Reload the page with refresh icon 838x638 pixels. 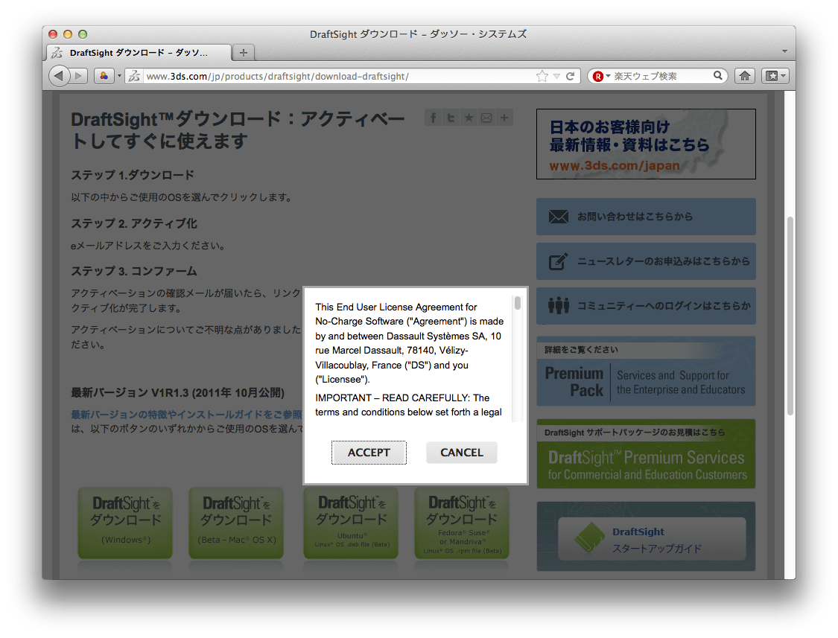[x=571, y=76]
